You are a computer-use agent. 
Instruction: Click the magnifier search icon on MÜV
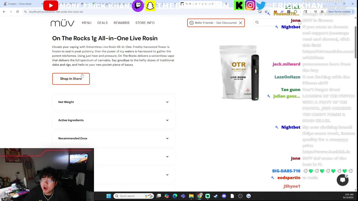coord(257,22)
